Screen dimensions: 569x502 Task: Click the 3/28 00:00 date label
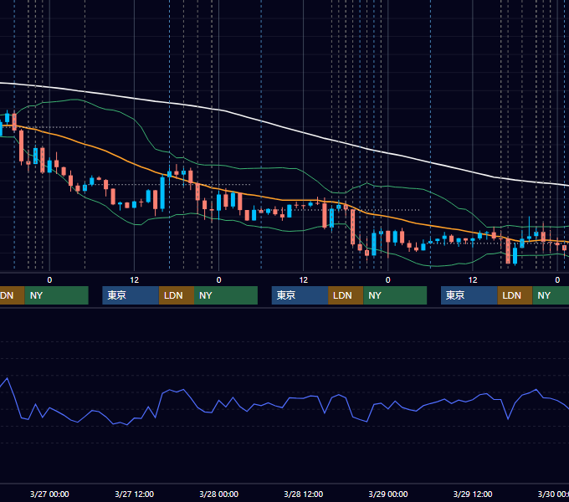(x=219, y=494)
